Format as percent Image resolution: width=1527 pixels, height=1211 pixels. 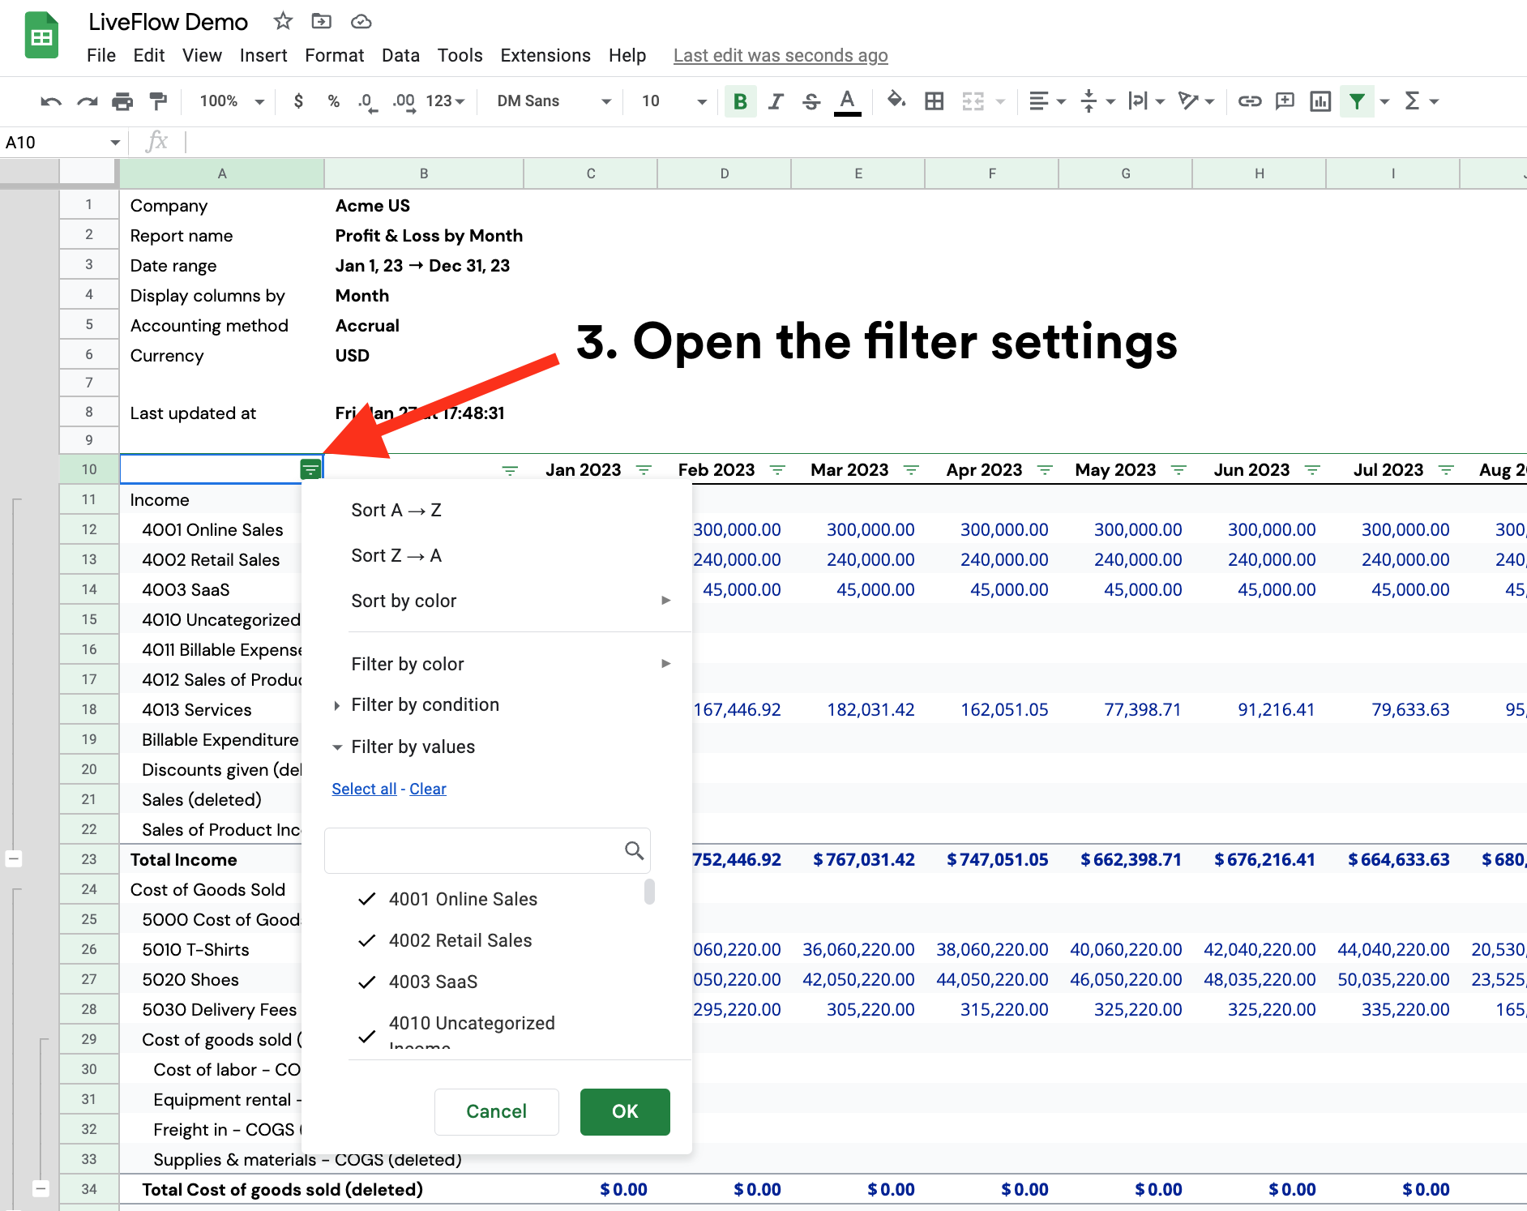coord(333,101)
